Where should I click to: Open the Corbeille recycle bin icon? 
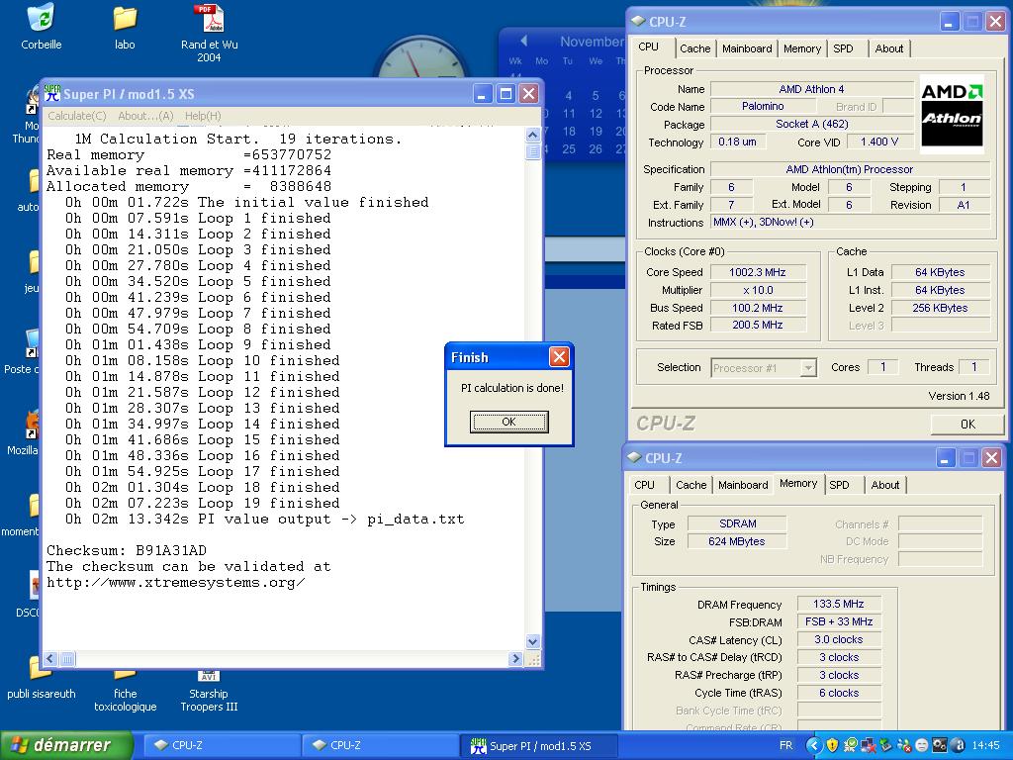(x=41, y=18)
